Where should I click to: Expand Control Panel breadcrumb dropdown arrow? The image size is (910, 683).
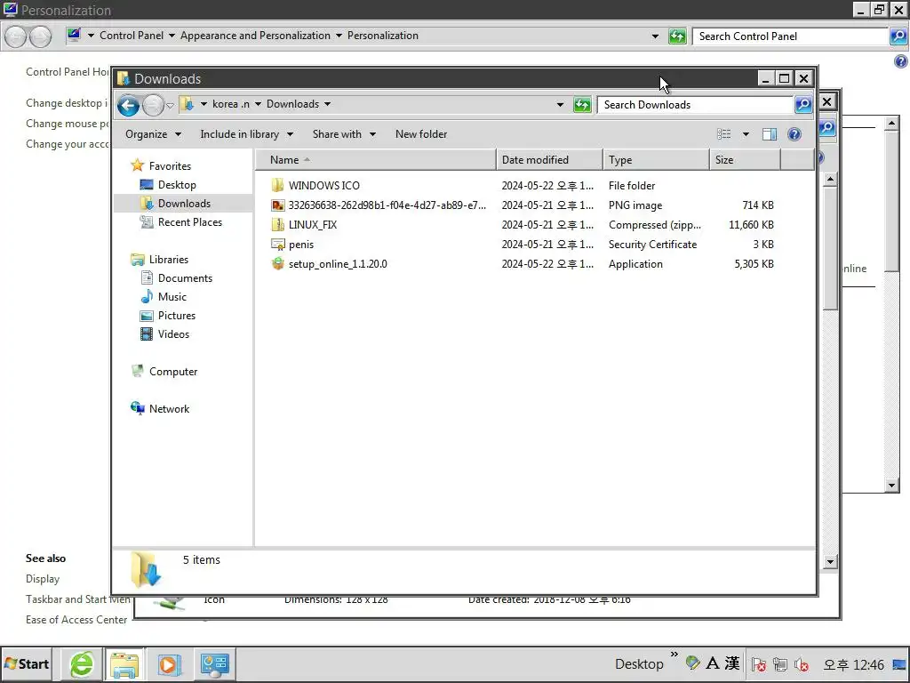pos(172,36)
